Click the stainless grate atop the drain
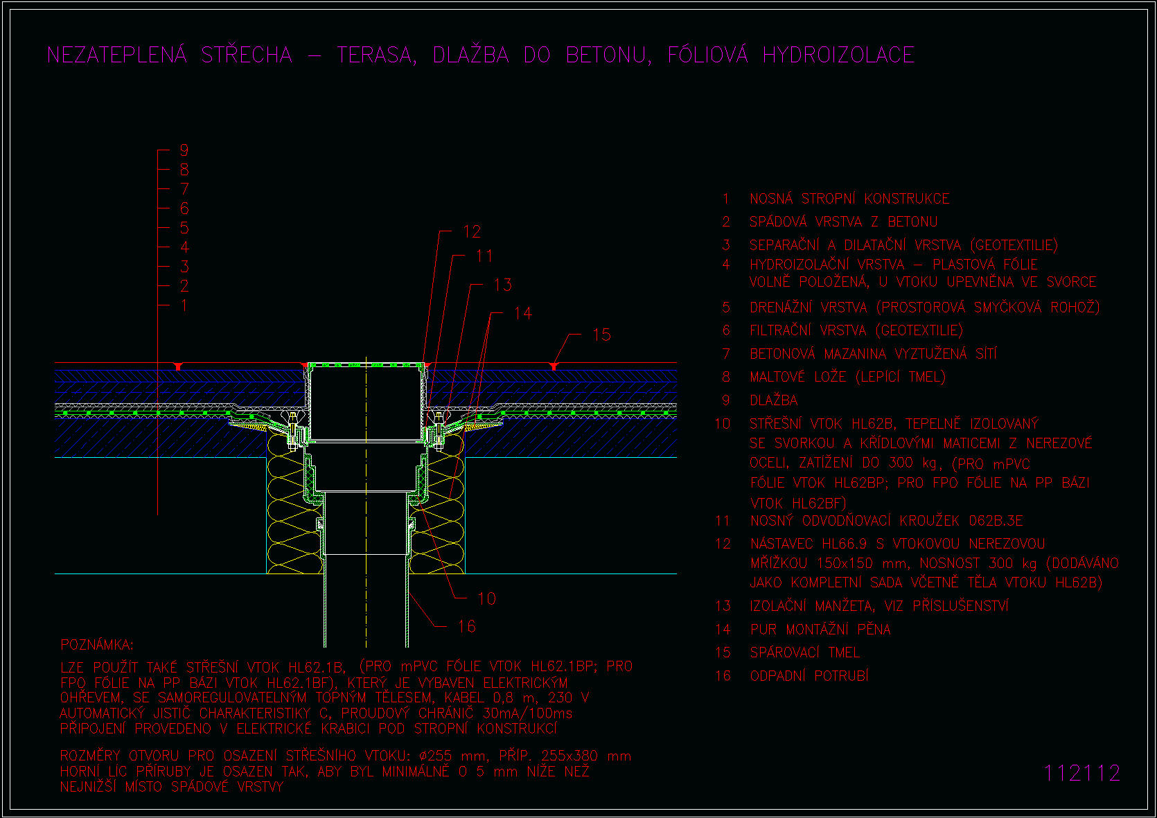Image resolution: width=1157 pixels, height=818 pixels. click(366, 364)
